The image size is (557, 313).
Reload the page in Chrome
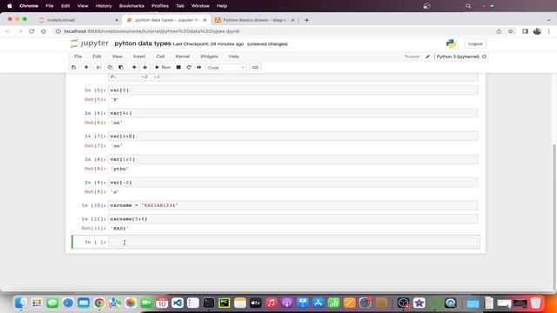click(x=31, y=31)
